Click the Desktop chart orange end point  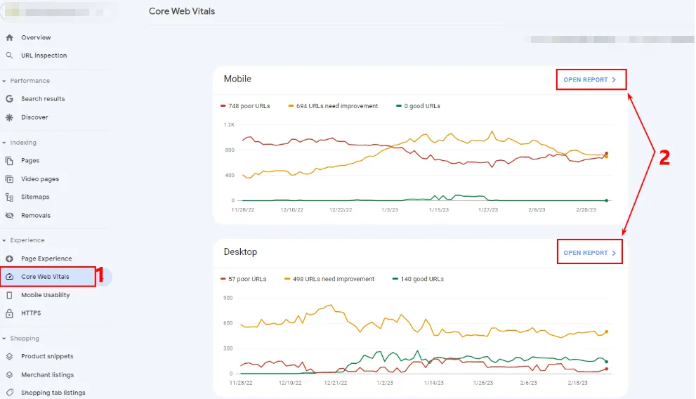(607, 332)
